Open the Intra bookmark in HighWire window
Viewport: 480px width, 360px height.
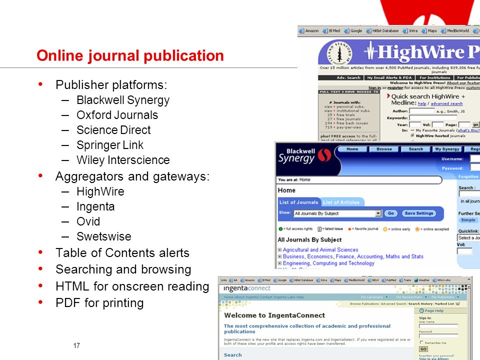click(x=410, y=31)
